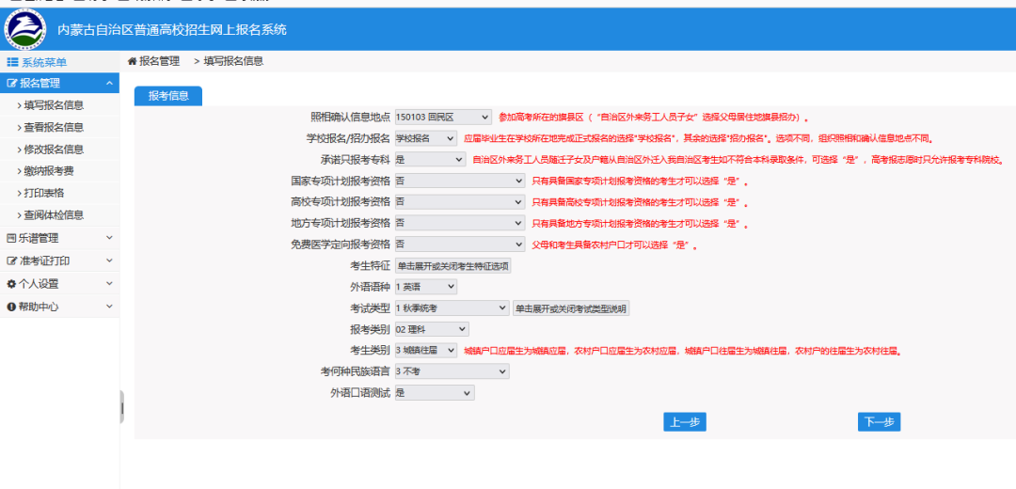
Task: Click the home icon in breadcrumb
Action: pyautogui.click(x=133, y=61)
